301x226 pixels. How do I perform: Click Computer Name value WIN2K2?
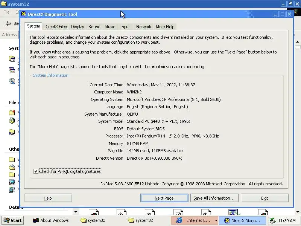click(134, 92)
